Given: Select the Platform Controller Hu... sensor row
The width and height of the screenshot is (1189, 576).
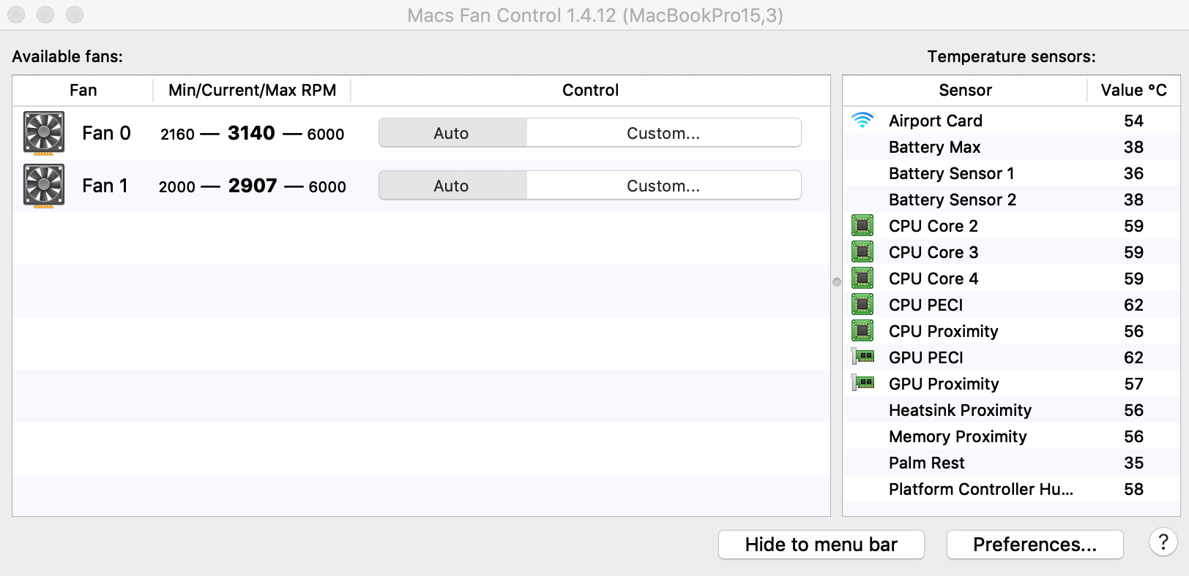Looking at the screenshot, I should pyautogui.click(x=1011, y=489).
